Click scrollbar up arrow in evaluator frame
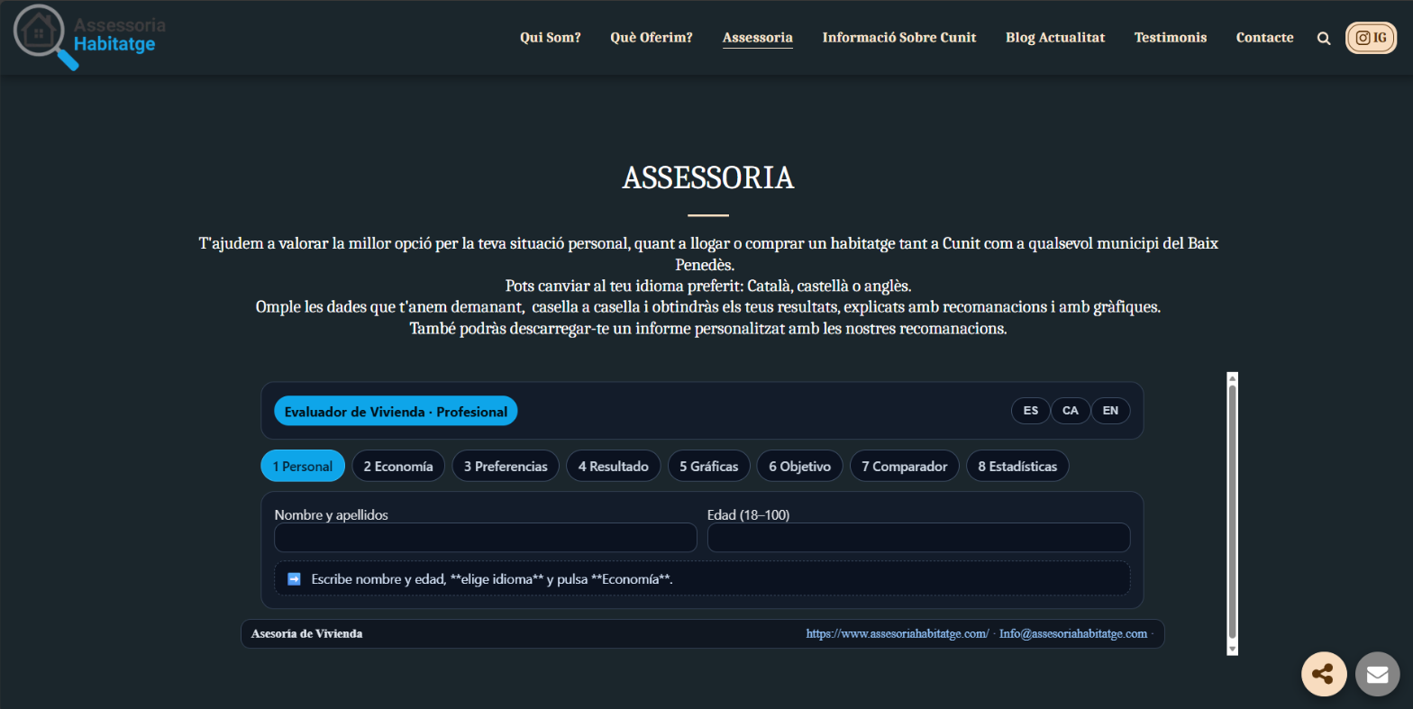The image size is (1413, 709). [1232, 378]
